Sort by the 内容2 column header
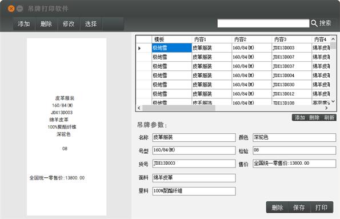340x219 pixels. (x=251, y=39)
